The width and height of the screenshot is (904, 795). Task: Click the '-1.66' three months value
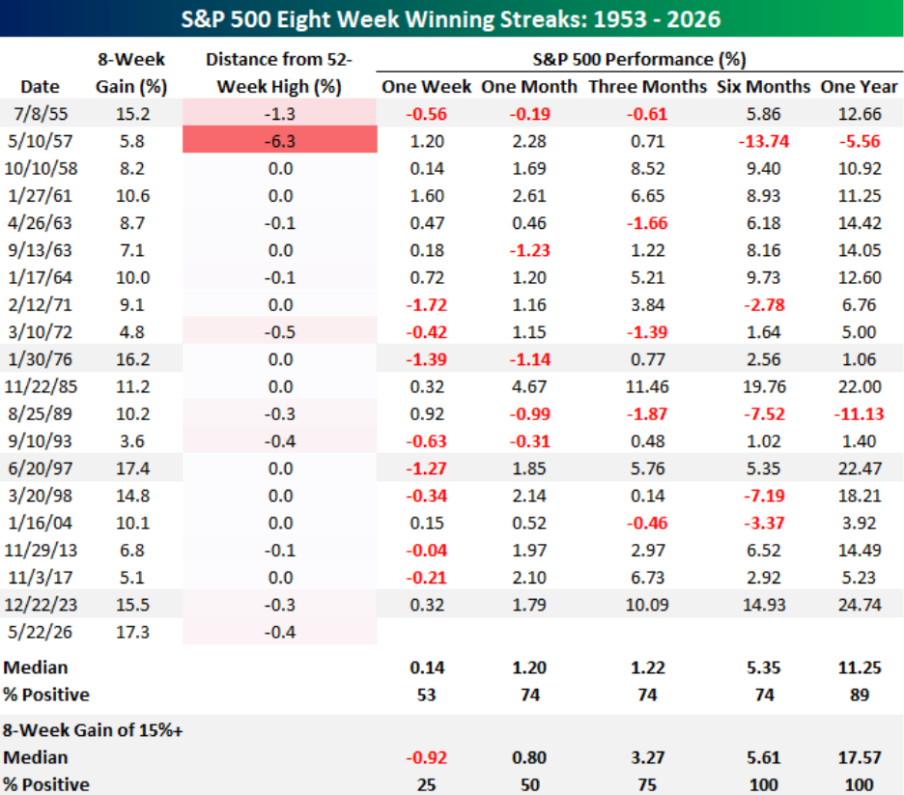coord(647,223)
